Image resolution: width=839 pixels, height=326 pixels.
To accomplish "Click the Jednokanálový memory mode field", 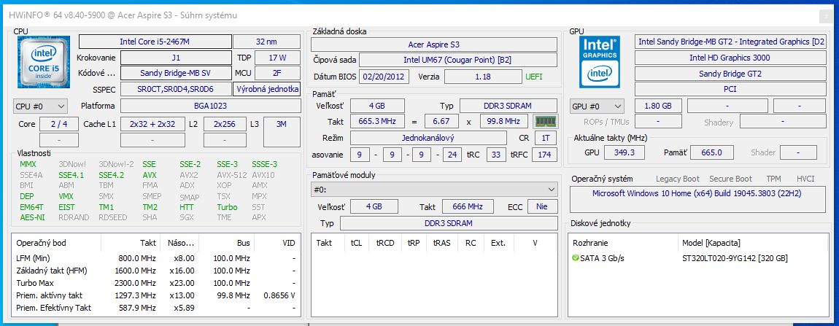I will tap(428, 138).
